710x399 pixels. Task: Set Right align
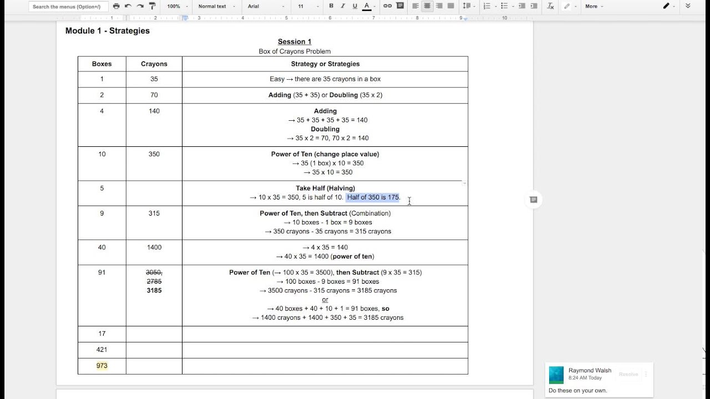click(x=439, y=6)
